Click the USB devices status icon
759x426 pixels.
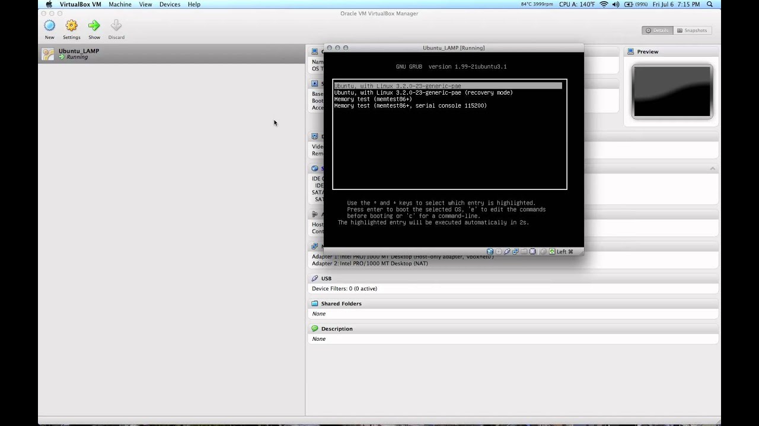507,251
